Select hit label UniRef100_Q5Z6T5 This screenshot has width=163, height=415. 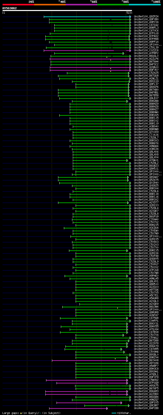coord(146,180)
